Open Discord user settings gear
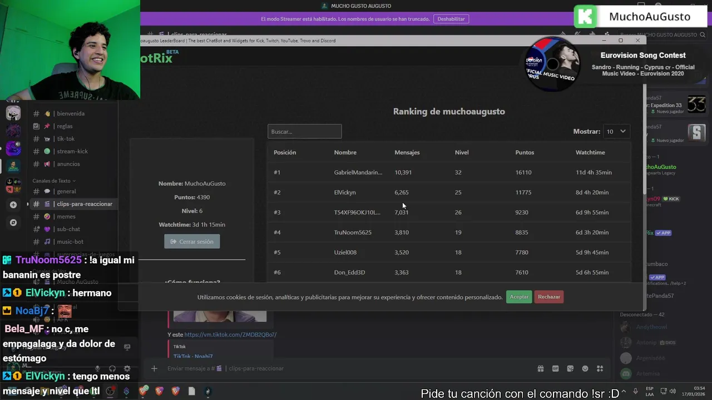Screen dimensions: 712x400 click(x=127, y=368)
